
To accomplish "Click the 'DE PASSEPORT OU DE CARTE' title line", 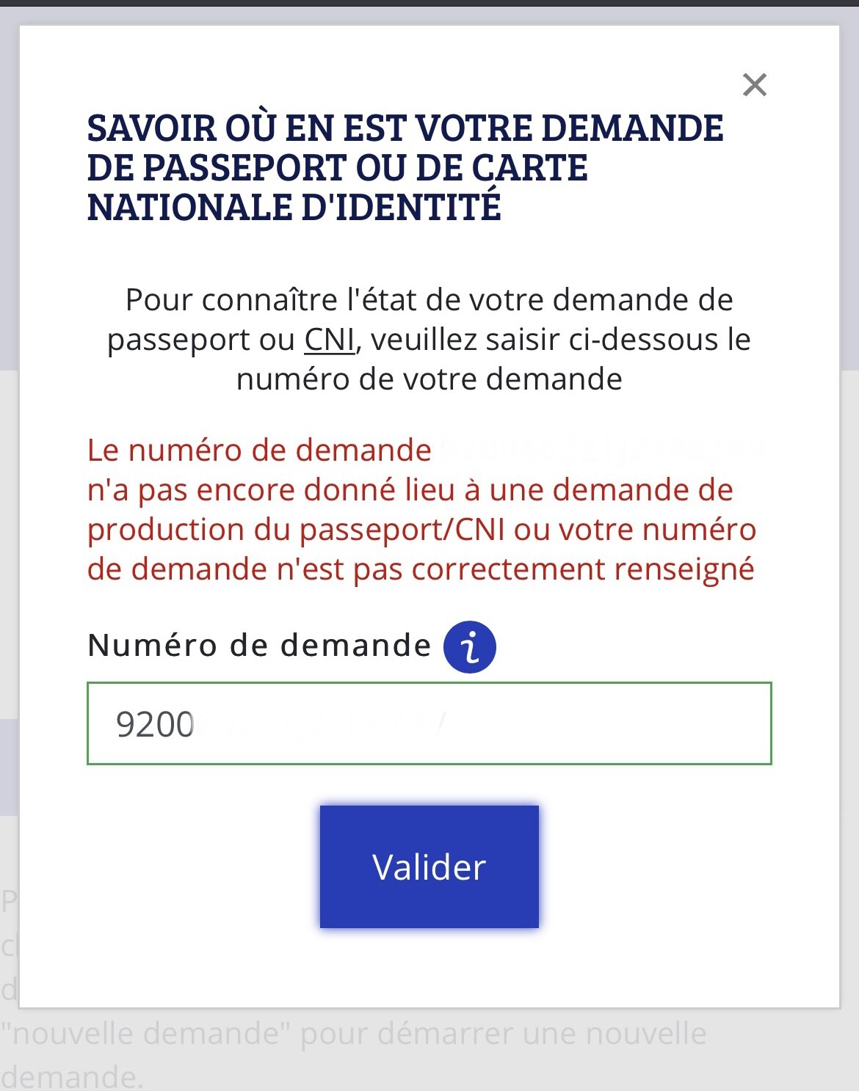I will click(x=338, y=167).
